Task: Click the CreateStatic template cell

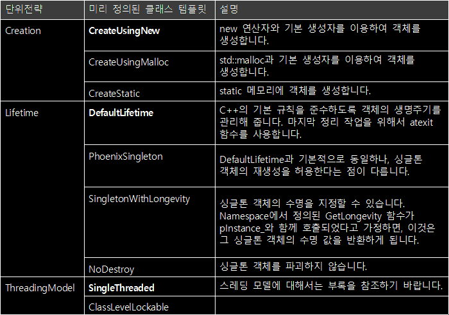Action: click(114, 93)
